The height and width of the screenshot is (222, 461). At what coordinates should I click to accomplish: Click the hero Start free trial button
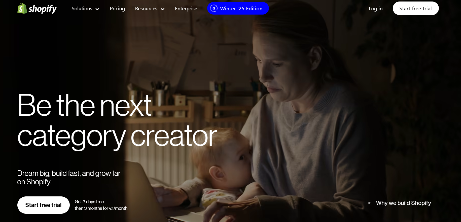point(43,205)
